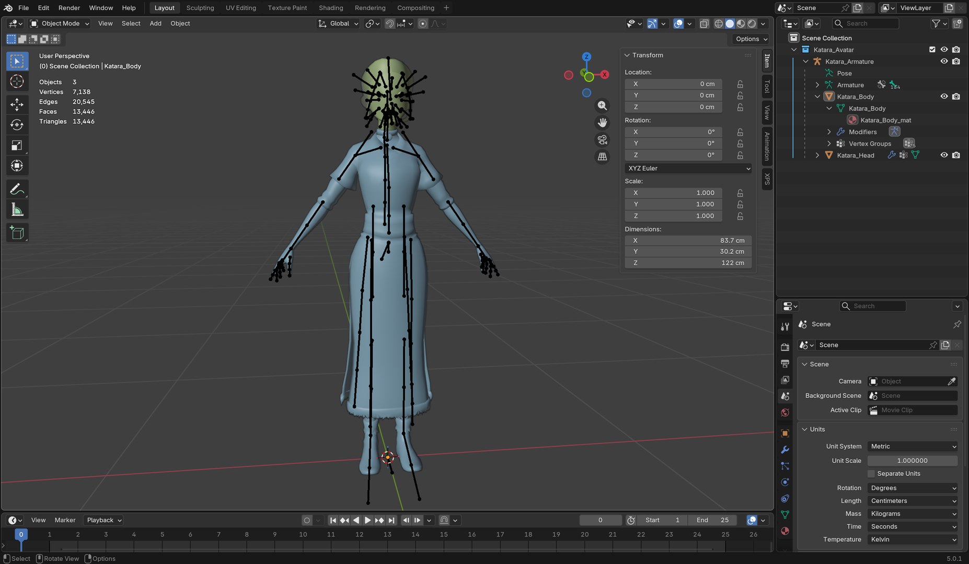This screenshot has height=564, width=969.
Task: Open timeline Marker menu
Action: point(65,520)
